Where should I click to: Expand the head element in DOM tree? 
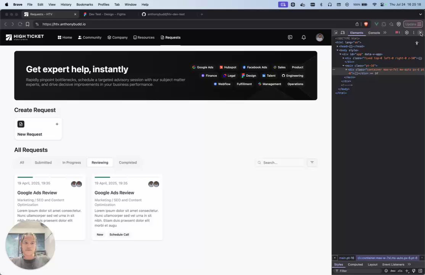click(x=338, y=47)
